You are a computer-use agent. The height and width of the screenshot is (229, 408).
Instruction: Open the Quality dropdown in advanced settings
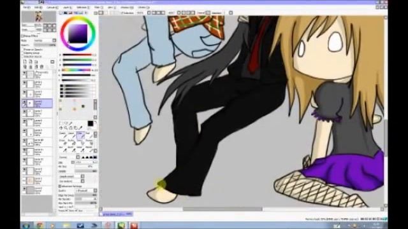pos(95,191)
